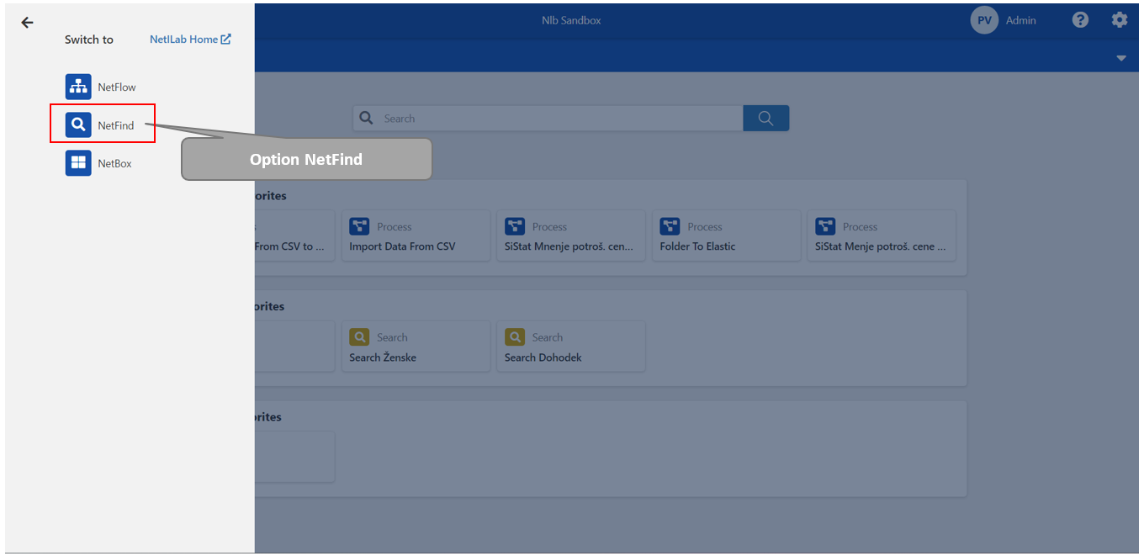Open the help question mark icon
Screen dimensions: 1144x556
pyautogui.click(x=1080, y=20)
